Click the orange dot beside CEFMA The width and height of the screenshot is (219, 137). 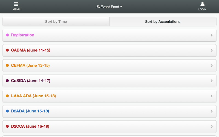point(7,65)
